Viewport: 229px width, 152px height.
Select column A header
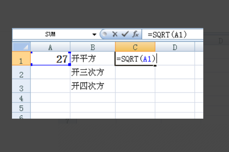[50, 47]
